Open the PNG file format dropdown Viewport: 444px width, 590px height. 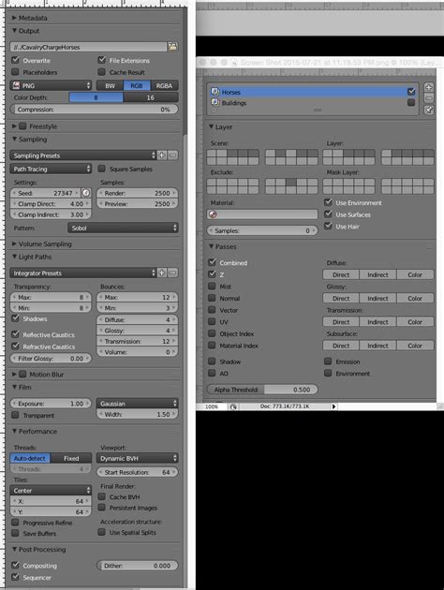point(51,85)
